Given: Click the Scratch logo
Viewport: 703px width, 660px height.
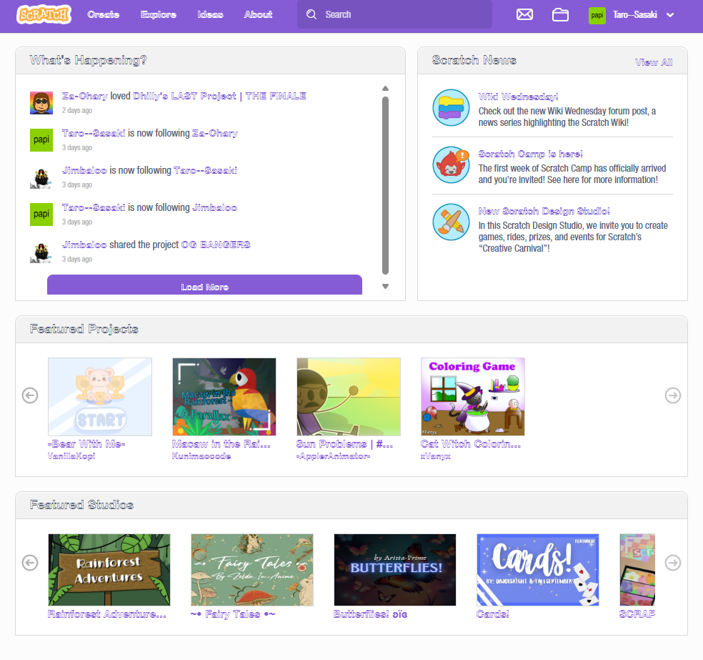Looking at the screenshot, I should [x=44, y=14].
